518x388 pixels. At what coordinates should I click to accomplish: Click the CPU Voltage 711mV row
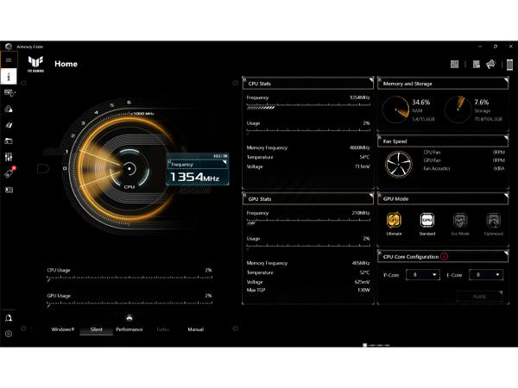click(308, 166)
